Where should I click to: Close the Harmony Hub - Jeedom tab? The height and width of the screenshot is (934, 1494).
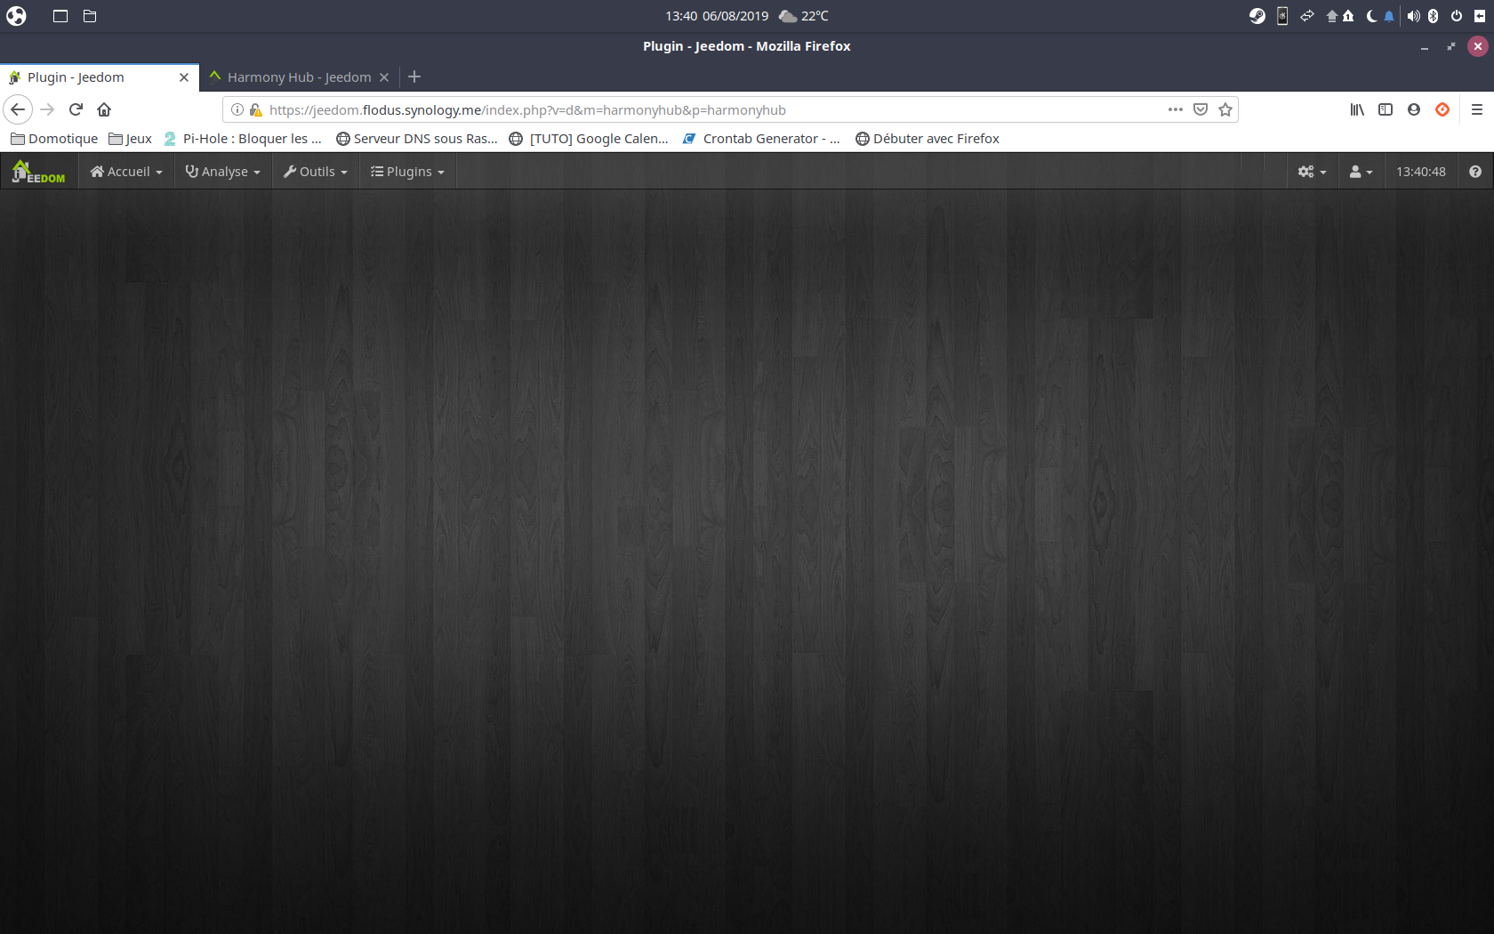(384, 77)
